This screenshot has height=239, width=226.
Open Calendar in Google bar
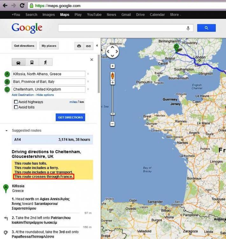pyautogui.click(x=157, y=15)
